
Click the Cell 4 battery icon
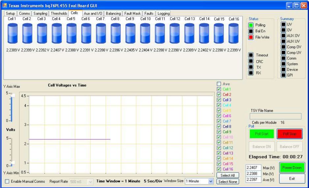click(x=57, y=33)
